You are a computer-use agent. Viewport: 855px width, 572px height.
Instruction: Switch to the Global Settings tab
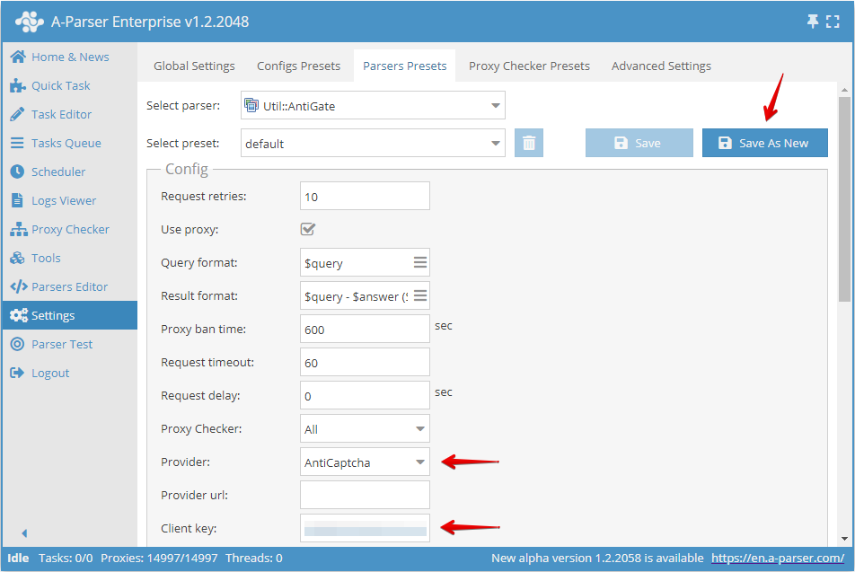pyautogui.click(x=194, y=66)
